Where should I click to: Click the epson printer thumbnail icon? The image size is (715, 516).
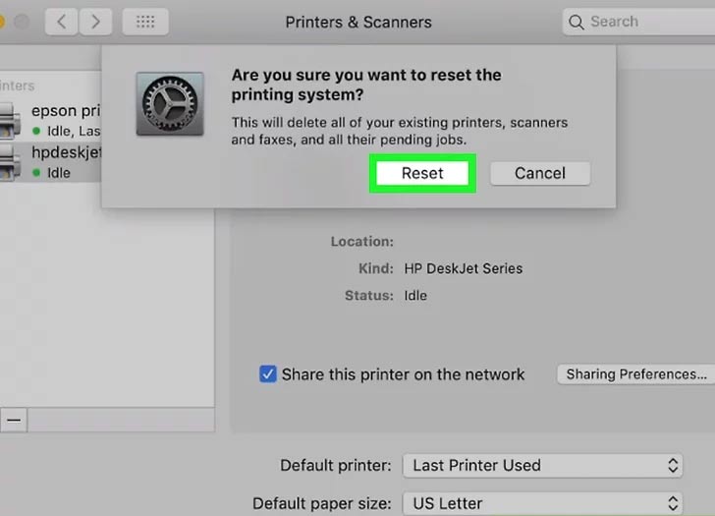click(8, 120)
